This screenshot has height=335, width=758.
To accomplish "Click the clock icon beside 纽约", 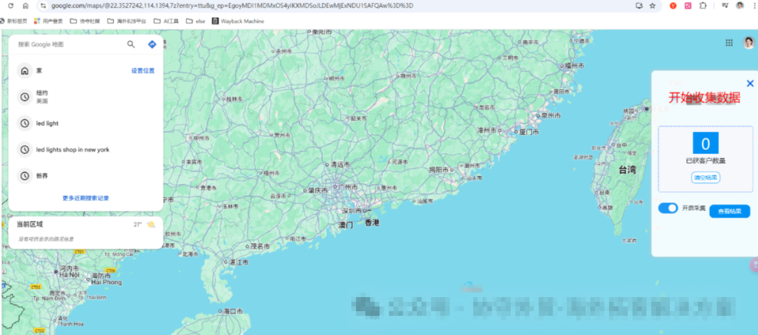I will click(25, 97).
